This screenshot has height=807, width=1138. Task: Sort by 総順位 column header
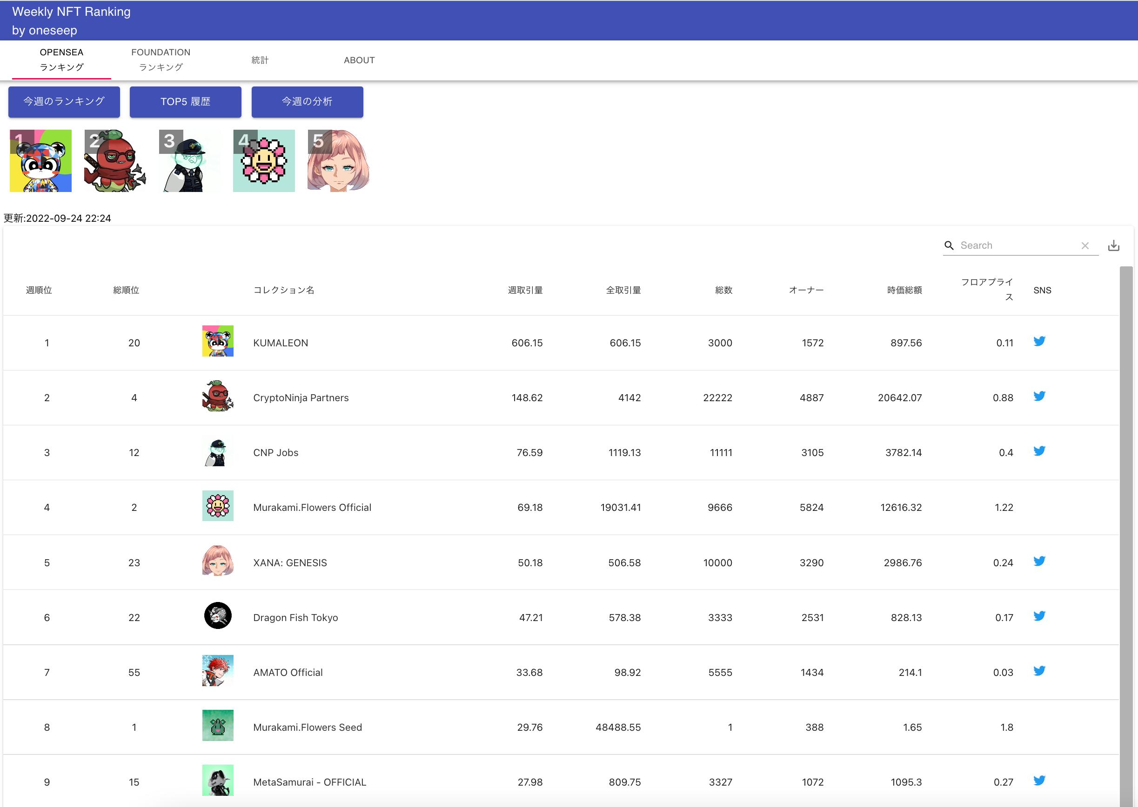point(127,290)
